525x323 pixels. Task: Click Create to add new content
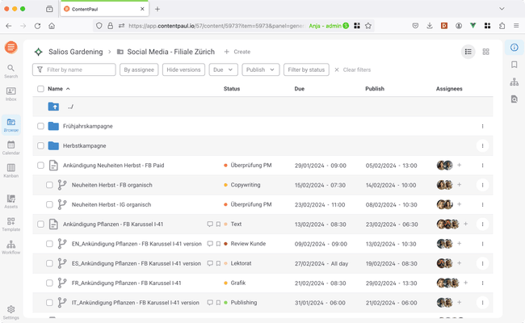tap(237, 52)
